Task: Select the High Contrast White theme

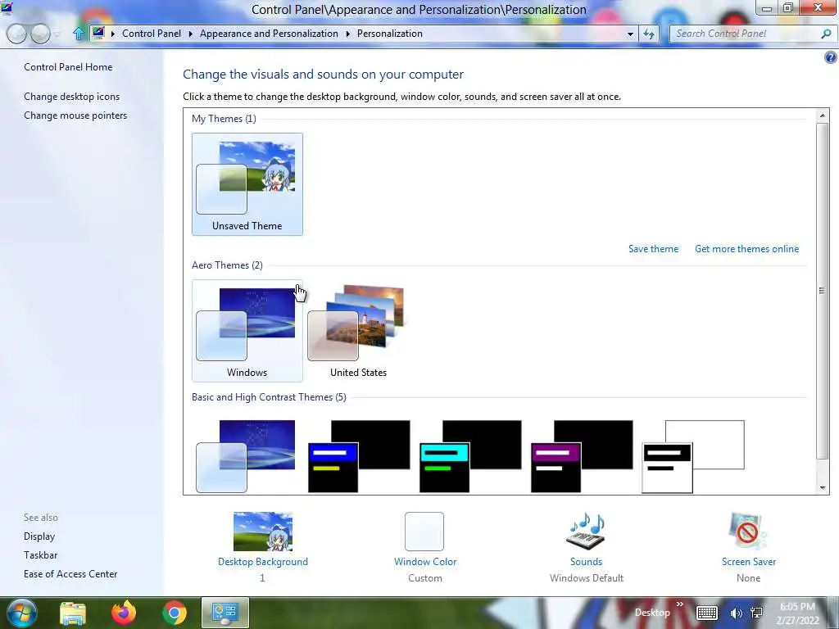Action: pyautogui.click(x=693, y=456)
